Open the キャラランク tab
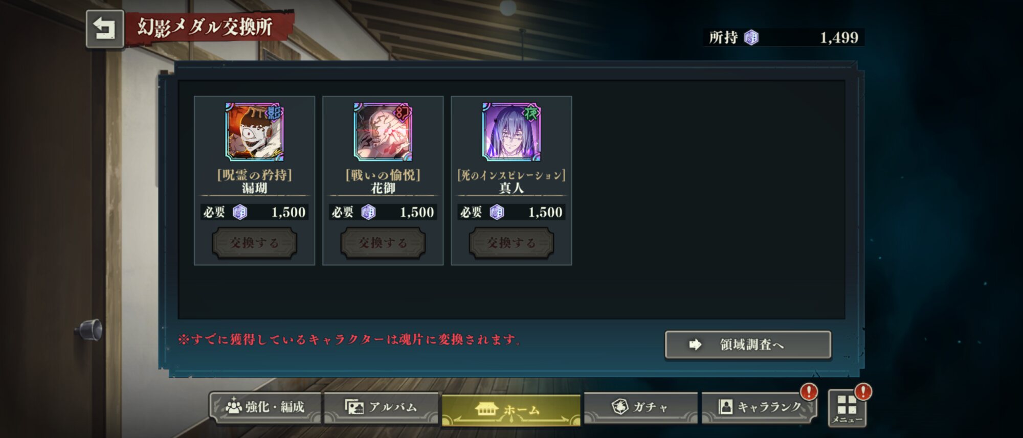1023x438 pixels. click(x=759, y=407)
